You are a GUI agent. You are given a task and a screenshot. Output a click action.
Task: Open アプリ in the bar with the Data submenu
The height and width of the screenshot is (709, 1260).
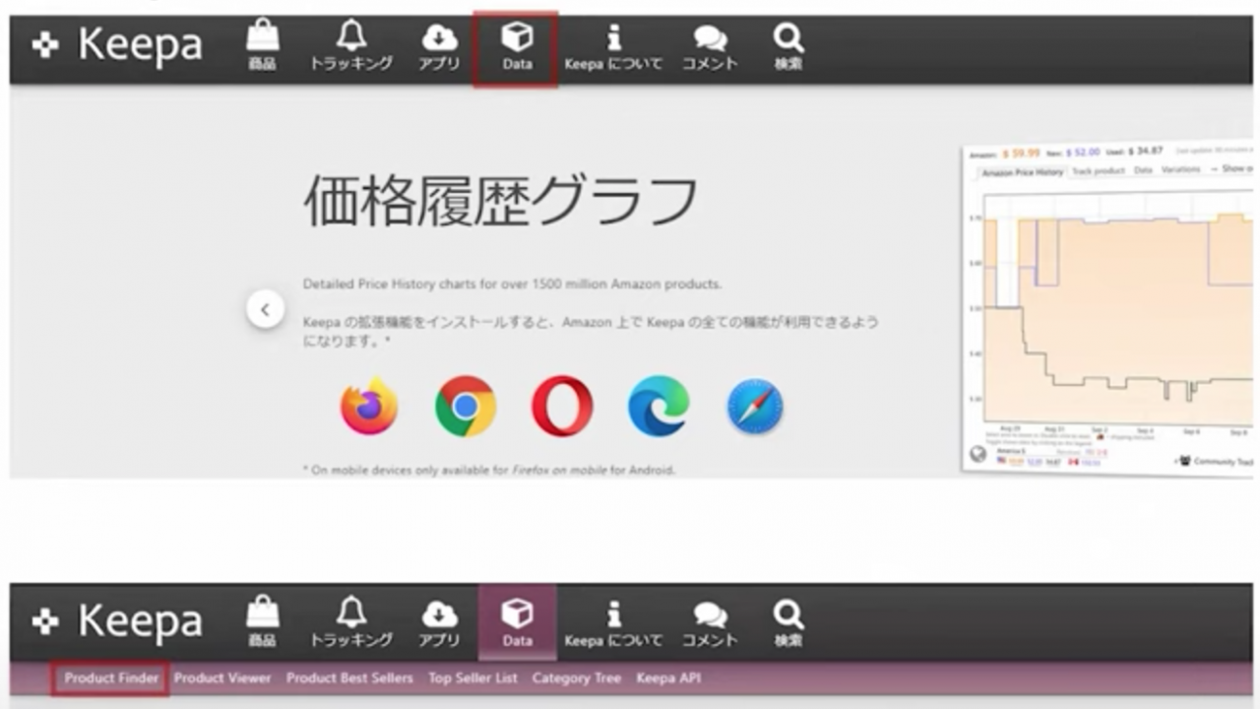[439, 623]
